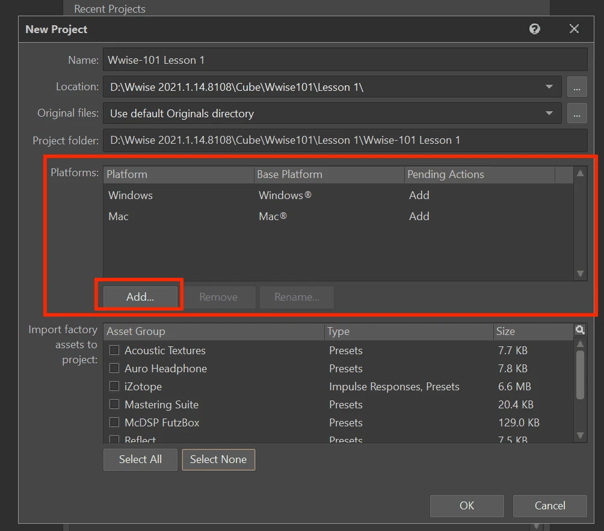Click the 7.8 KB size value
Viewport: 604px width, 531px height.
pyautogui.click(x=513, y=369)
